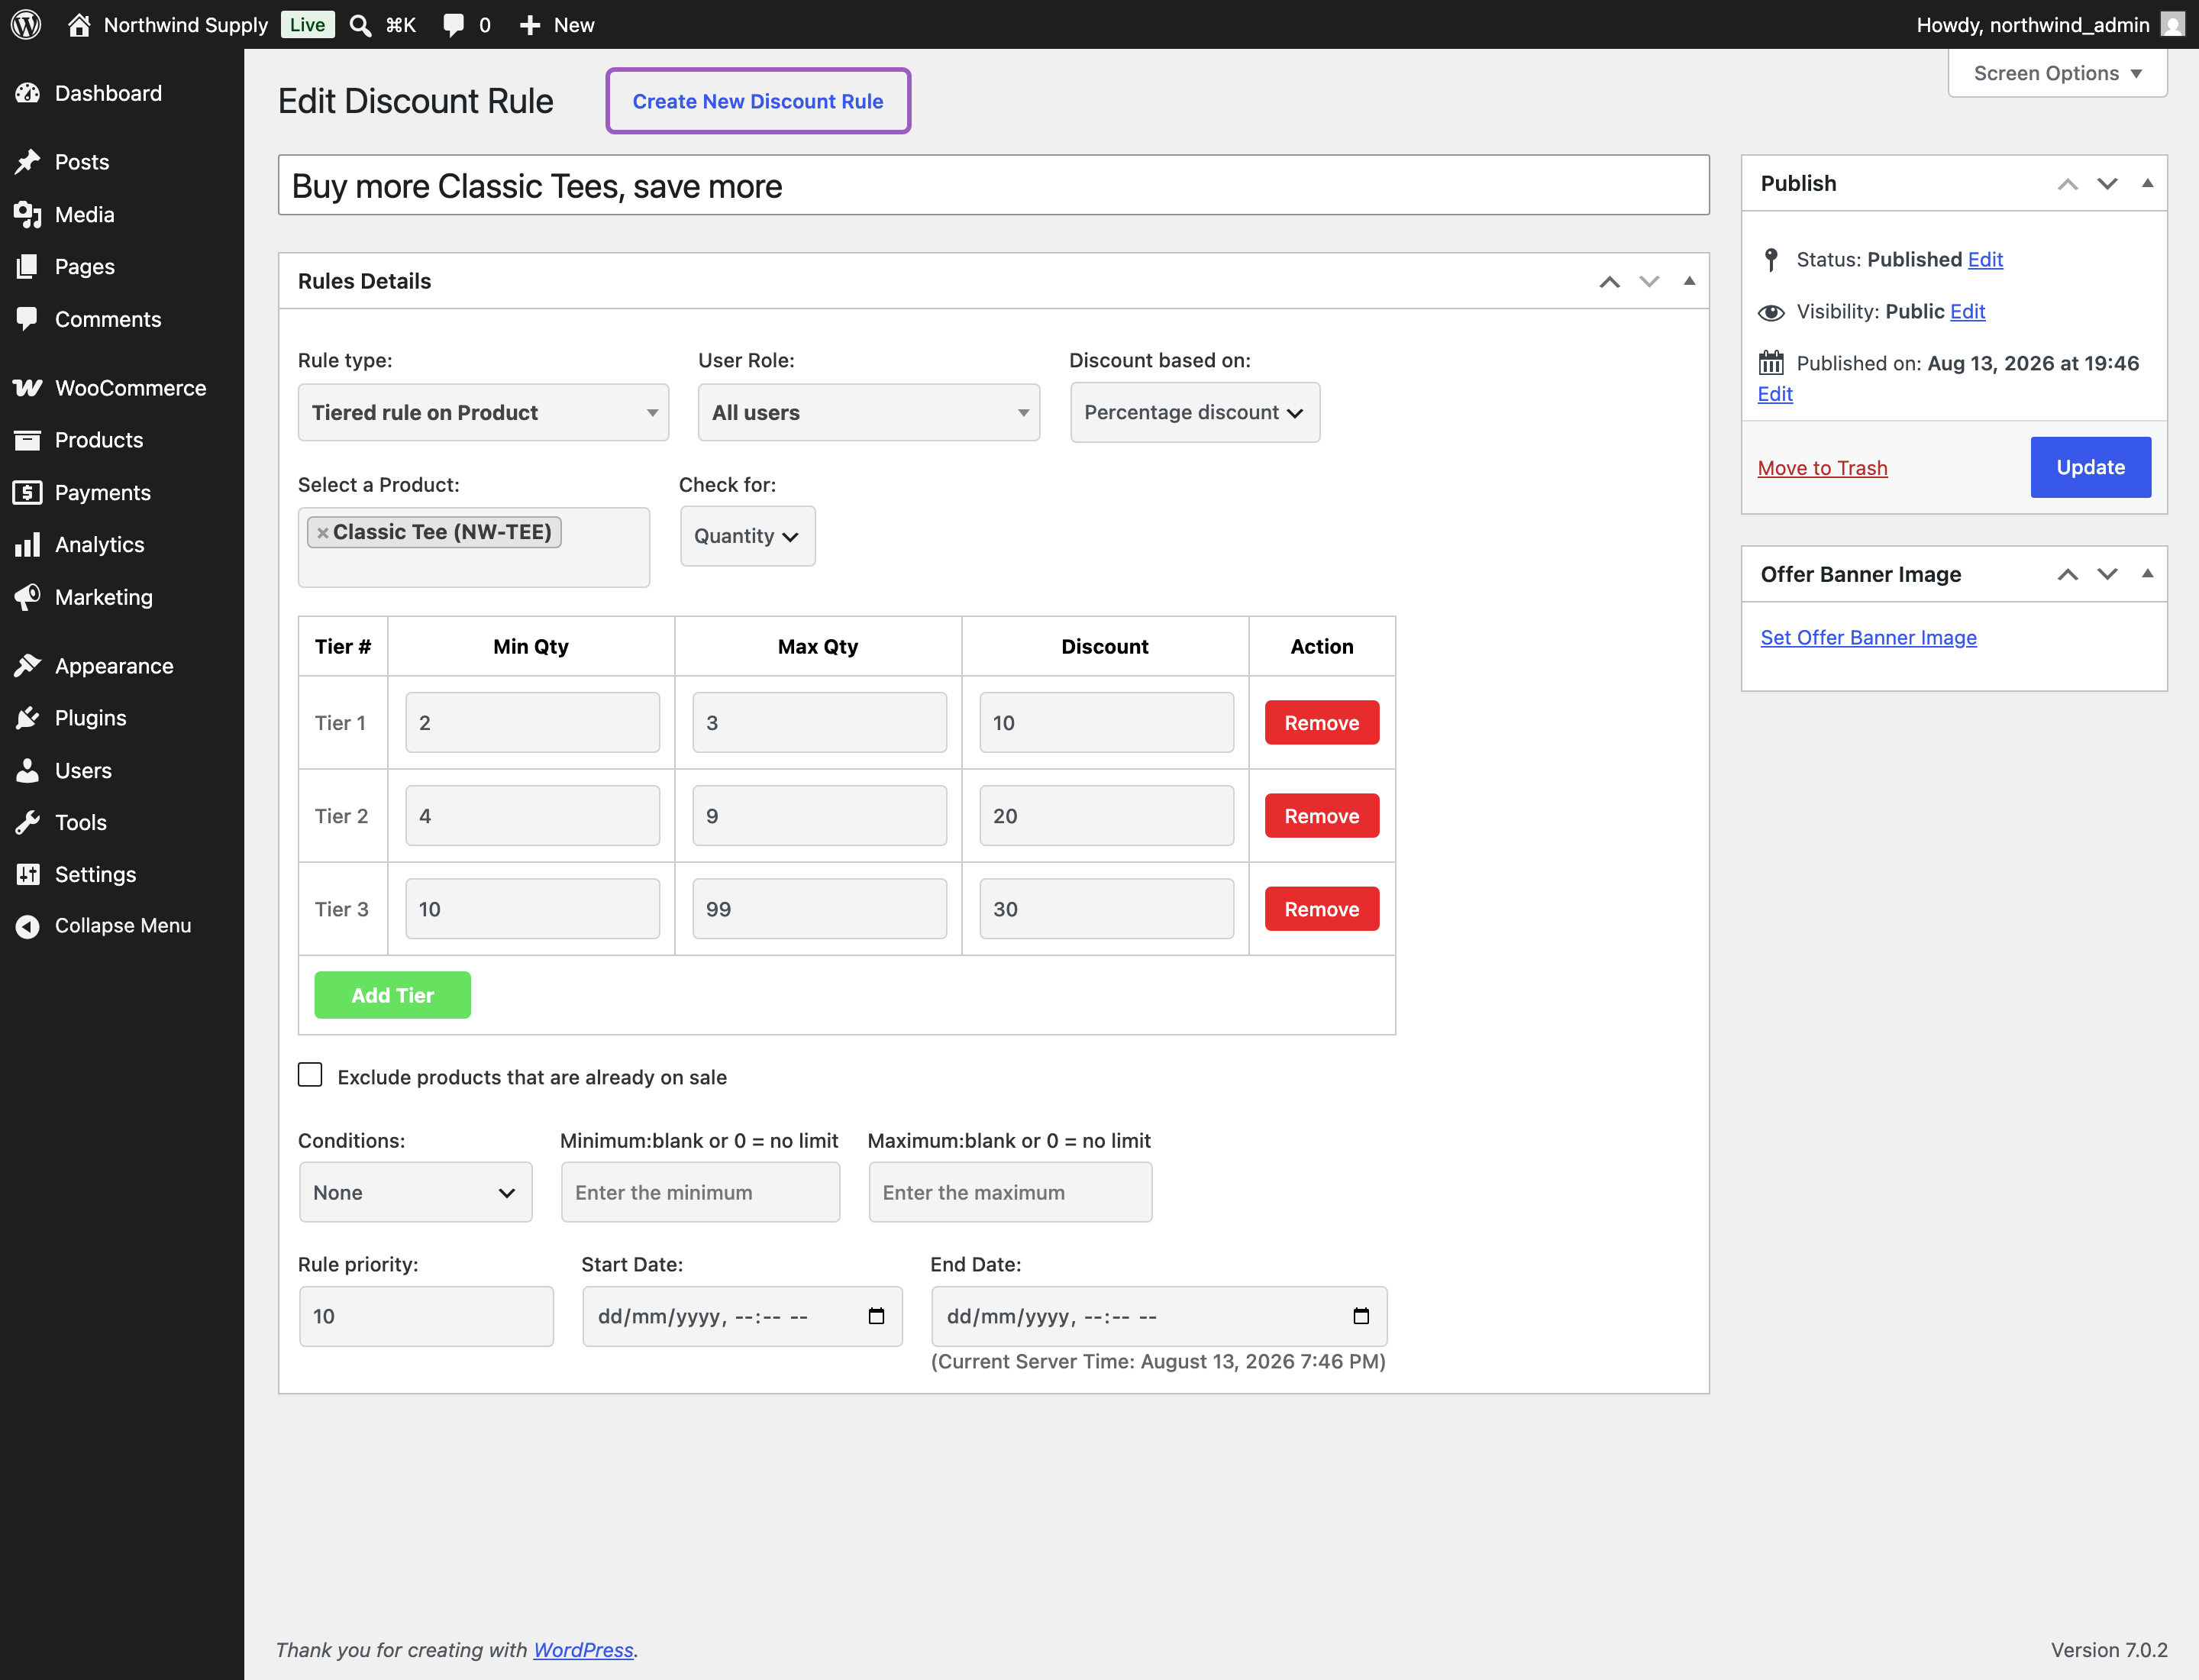Remove Classic Tee product tag via x
Screen dimensions: 2199x1680
[x=323, y=533]
